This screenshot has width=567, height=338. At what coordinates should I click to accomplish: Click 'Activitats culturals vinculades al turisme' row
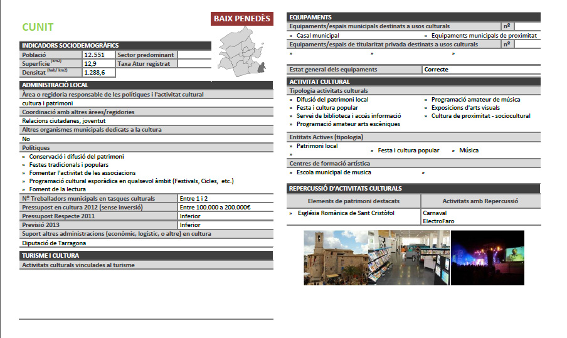(146, 265)
